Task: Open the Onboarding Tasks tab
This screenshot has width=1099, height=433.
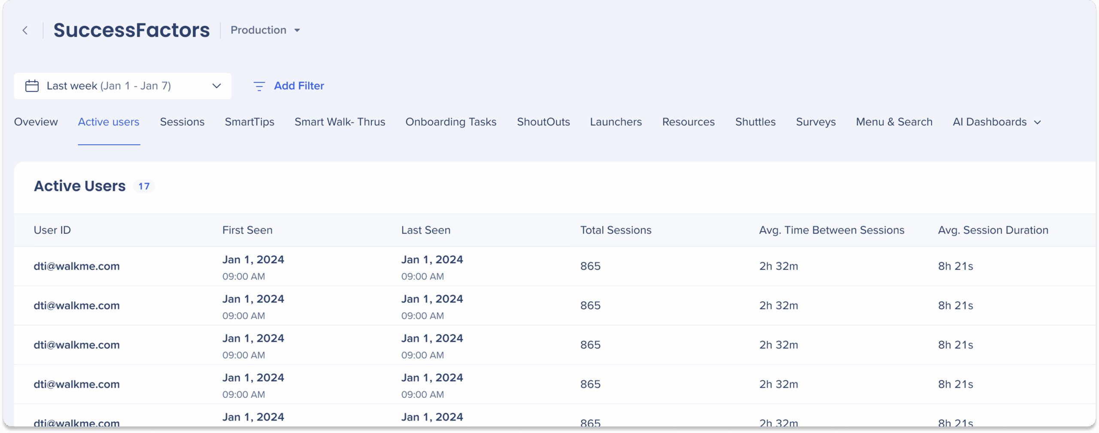Action: click(x=451, y=122)
